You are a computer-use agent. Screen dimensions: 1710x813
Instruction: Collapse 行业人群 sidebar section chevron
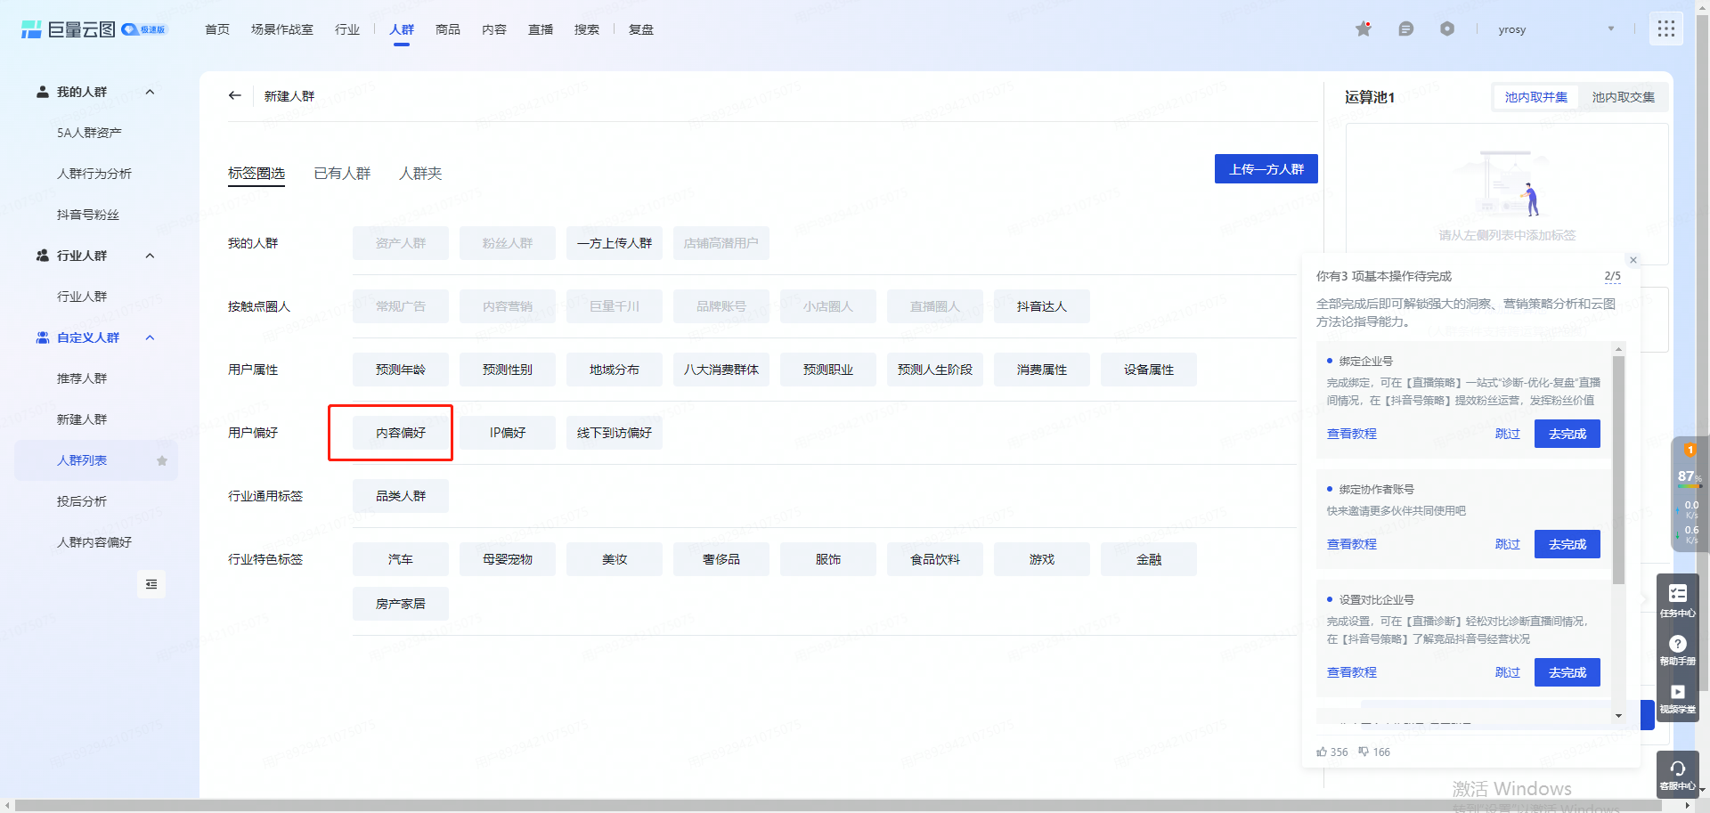click(x=150, y=256)
